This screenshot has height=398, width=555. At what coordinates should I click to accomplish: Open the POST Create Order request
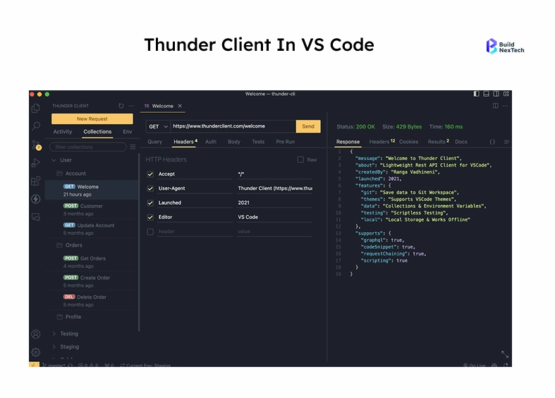tap(92, 281)
